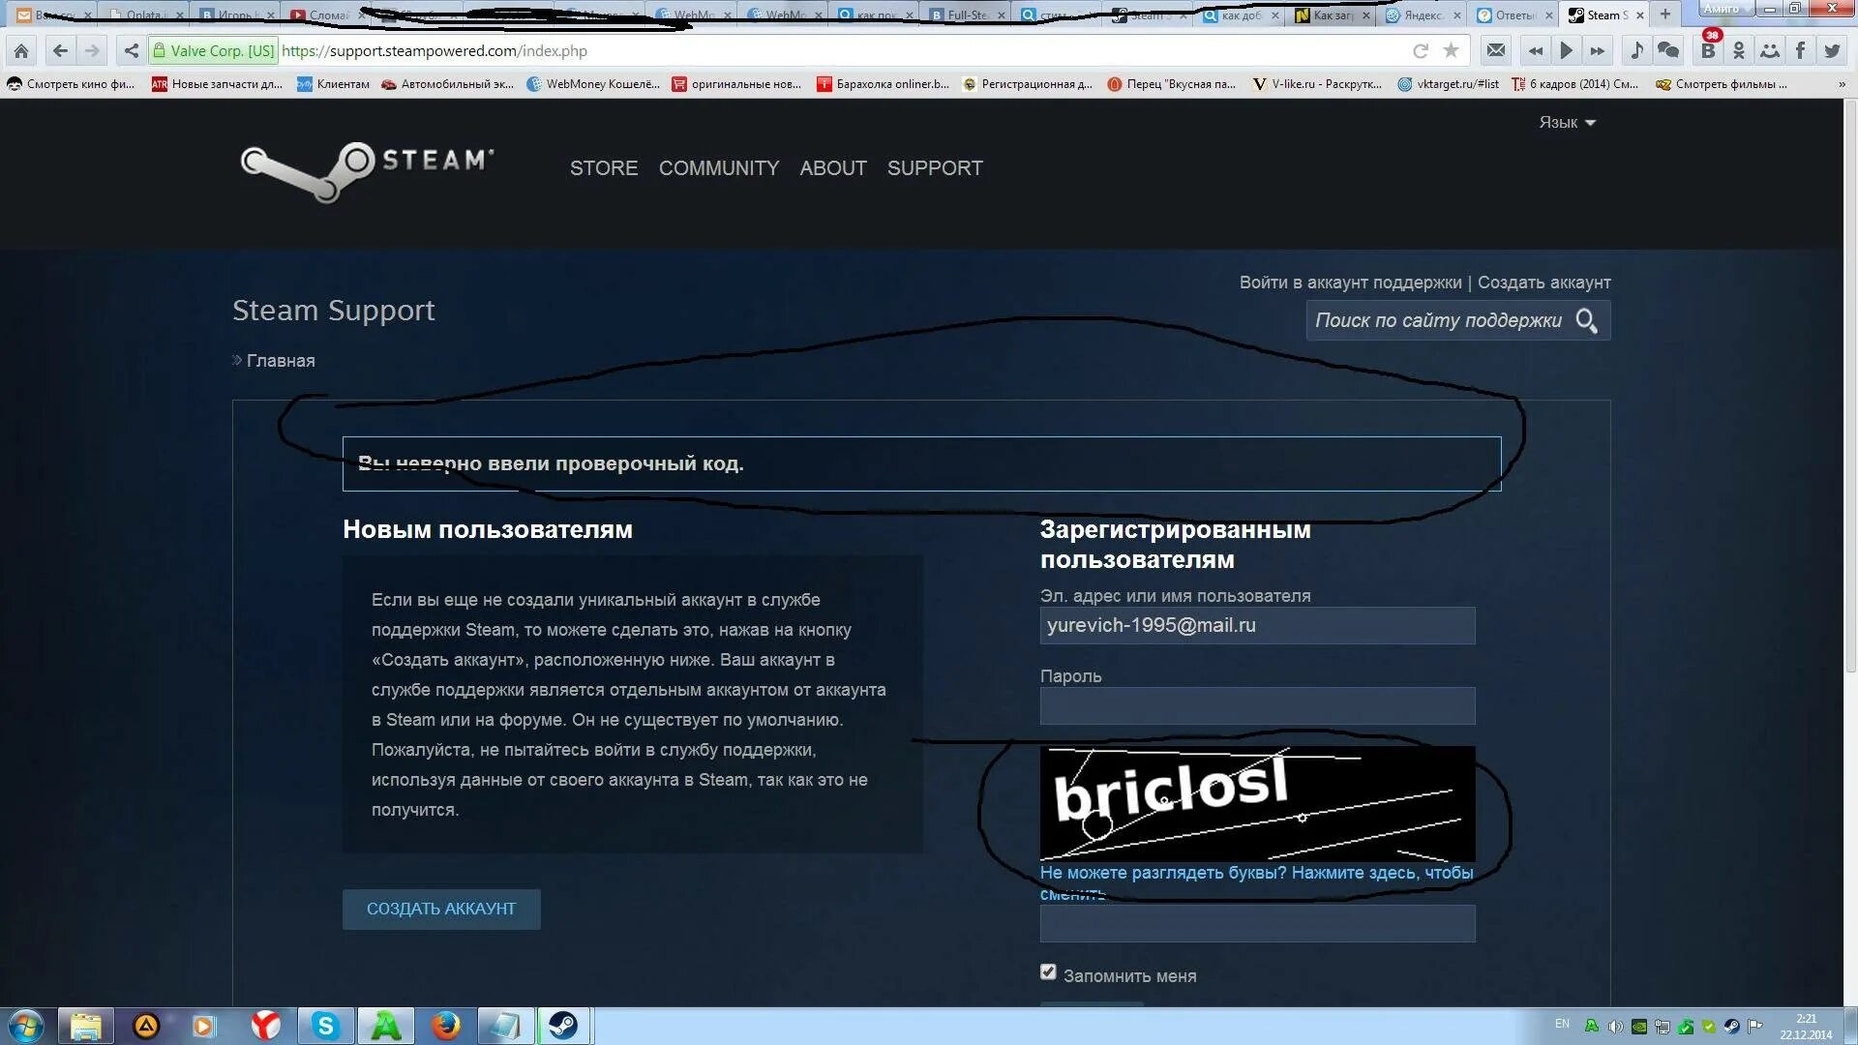This screenshot has height=1045, width=1858.
Task: Open Twitter bird icon in toolbar
Action: 1832,50
